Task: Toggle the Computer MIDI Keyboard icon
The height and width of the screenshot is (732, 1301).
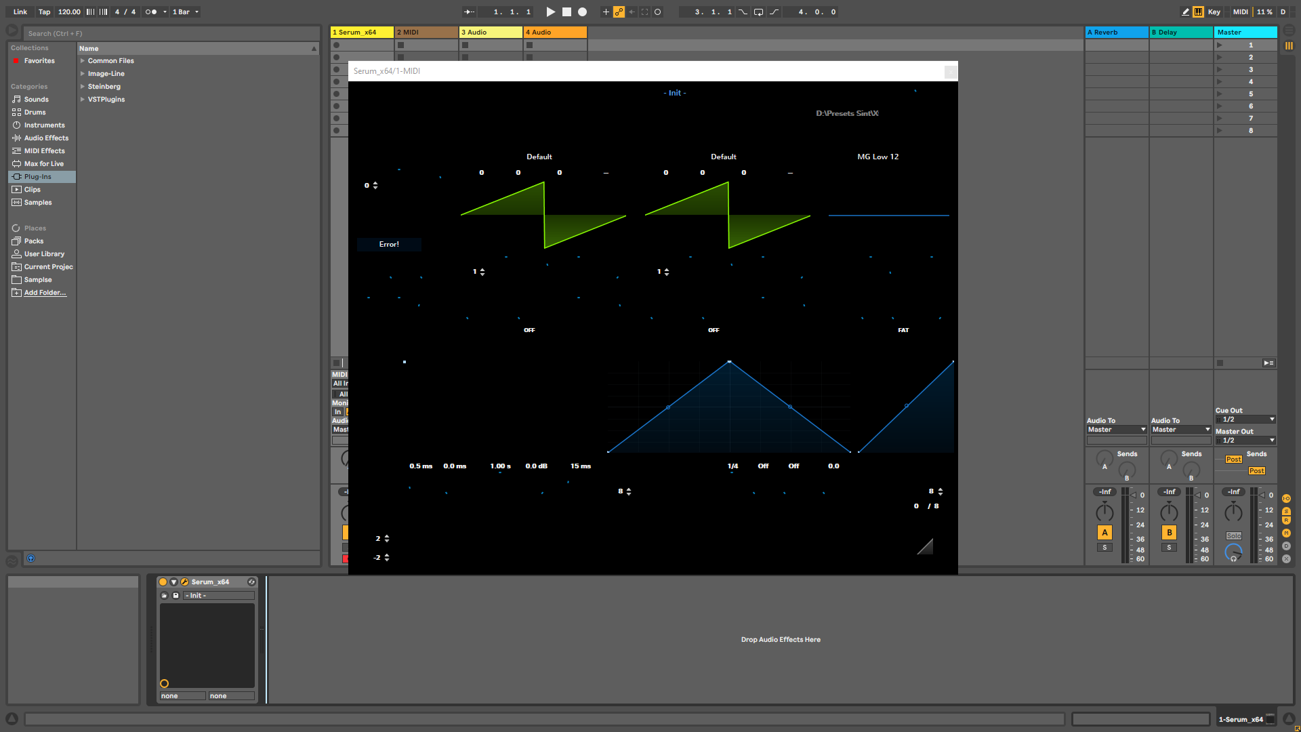Action: [x=1198, y=12]
